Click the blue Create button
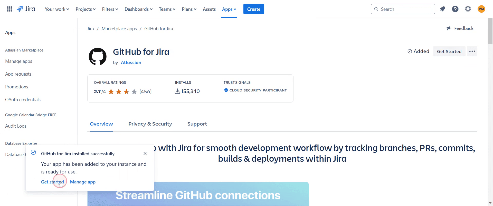The image size is (493, 206). coord(254,9)
